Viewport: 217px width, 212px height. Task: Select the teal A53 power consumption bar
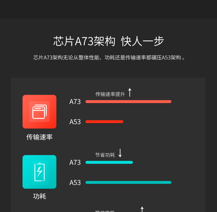(128, 182)
